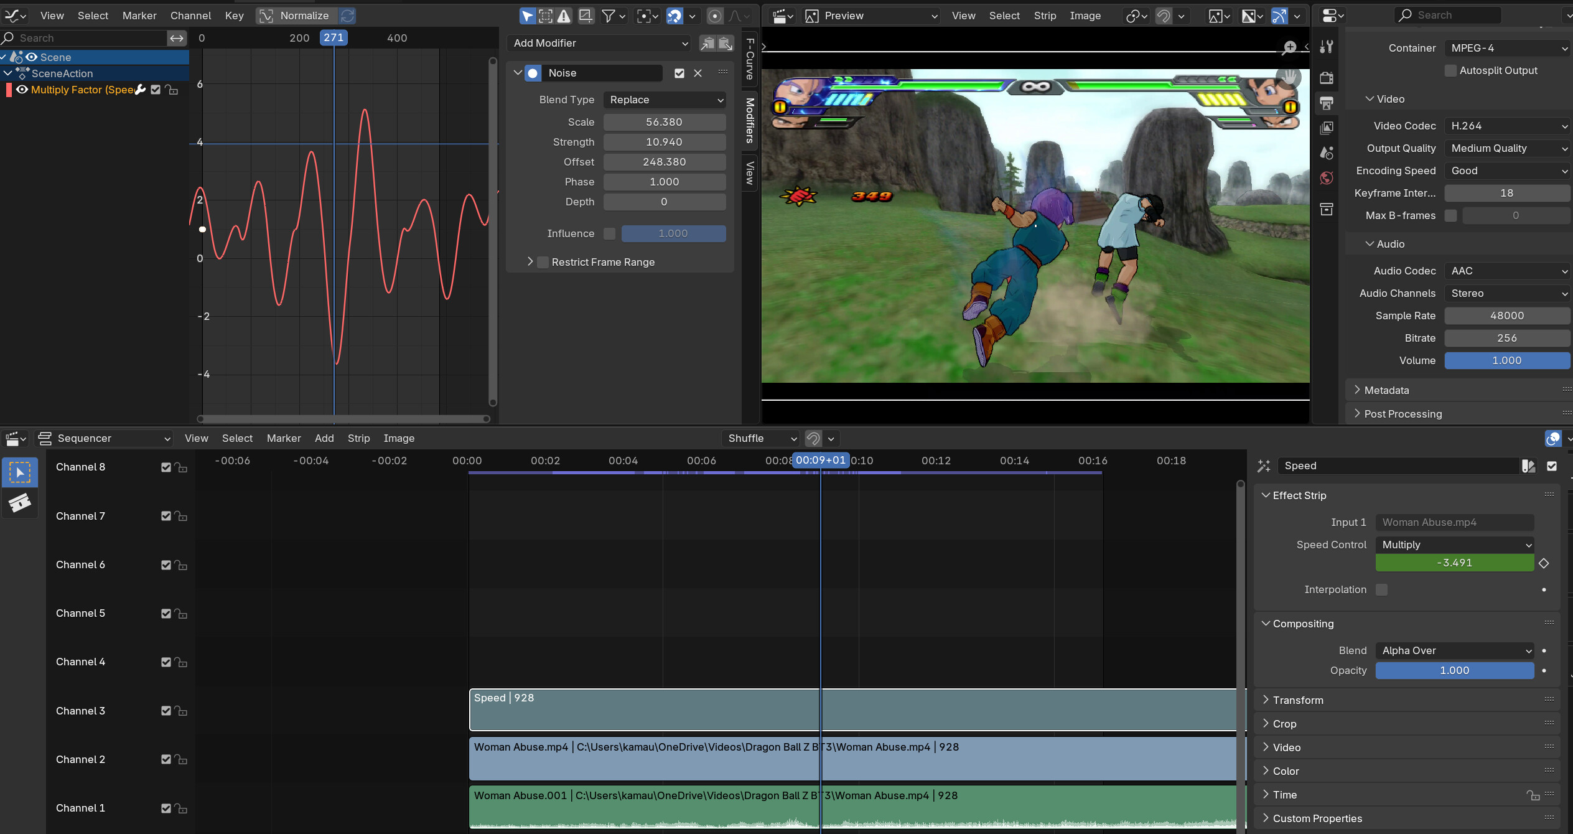This screenshot has height=834, width=1573.
Task: Toggle the Interpolation checkbox for the Speed strip
Action: pos(1381,589)
